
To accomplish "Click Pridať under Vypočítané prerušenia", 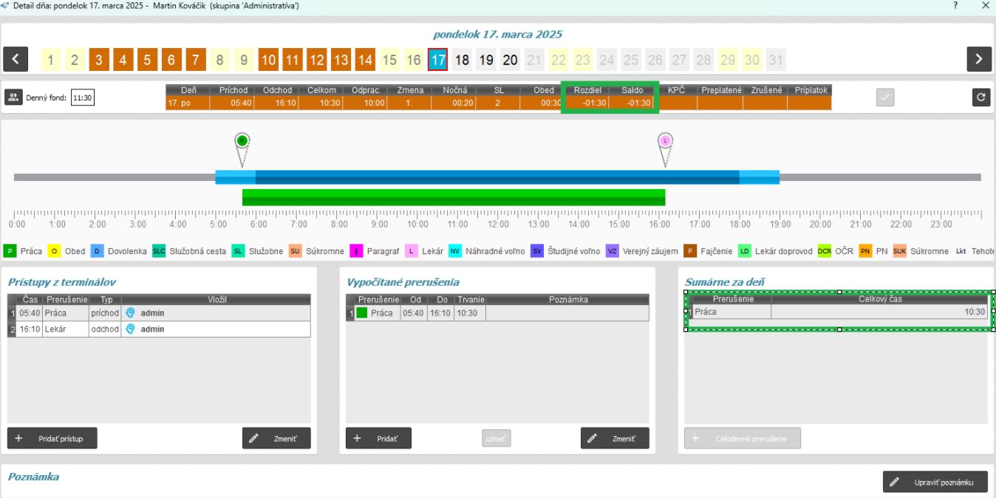I will (x=378, y=438).
